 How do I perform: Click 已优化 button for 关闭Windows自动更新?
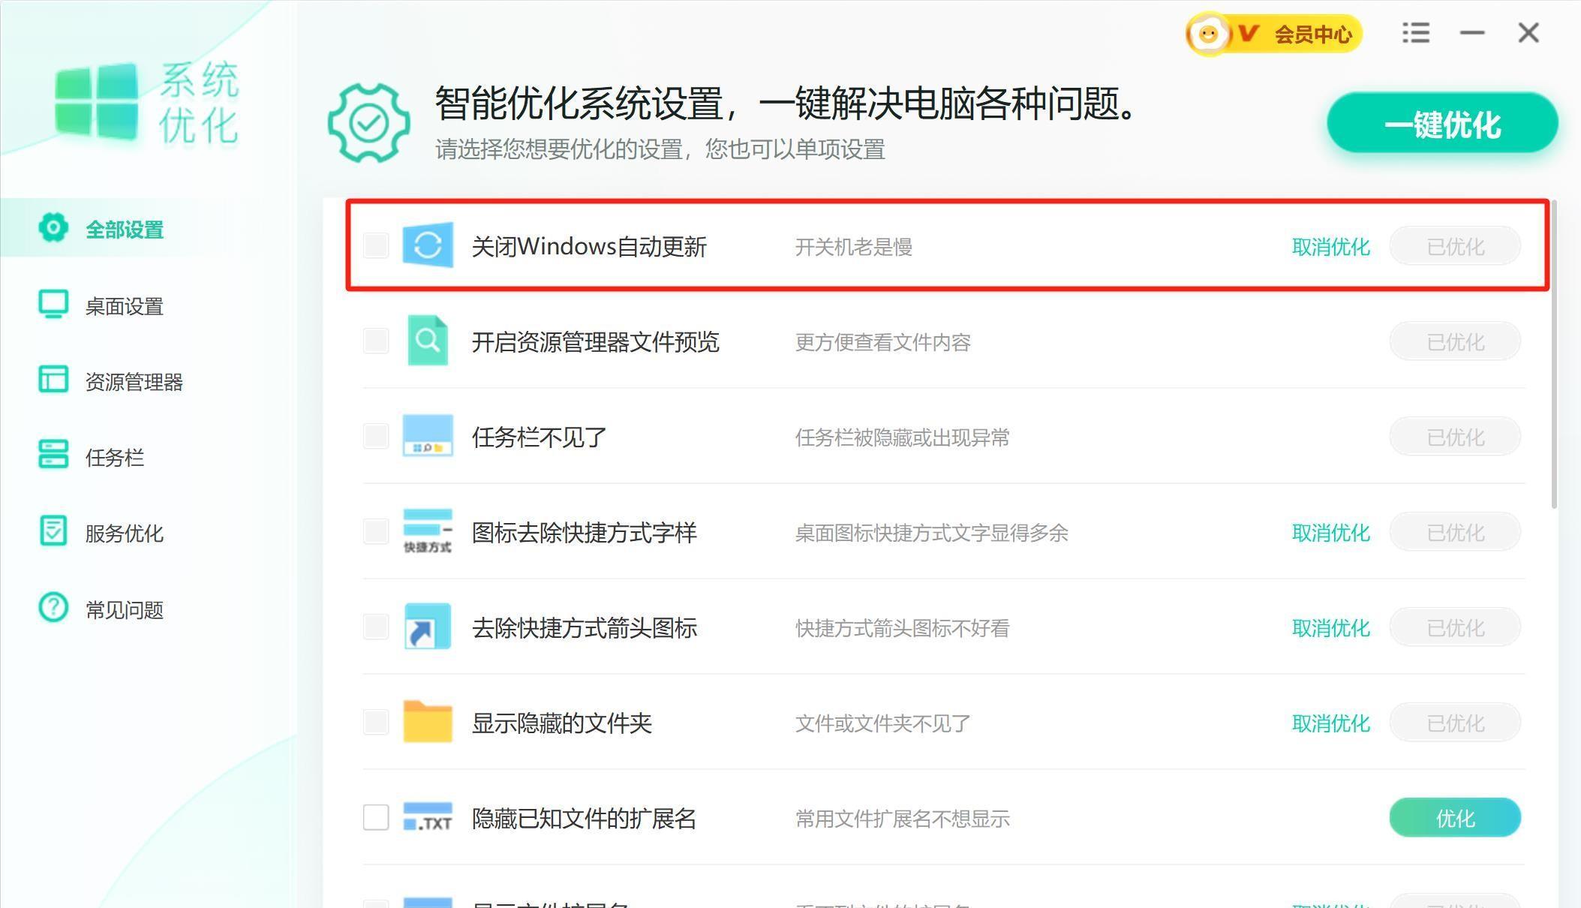(1455, 246)
